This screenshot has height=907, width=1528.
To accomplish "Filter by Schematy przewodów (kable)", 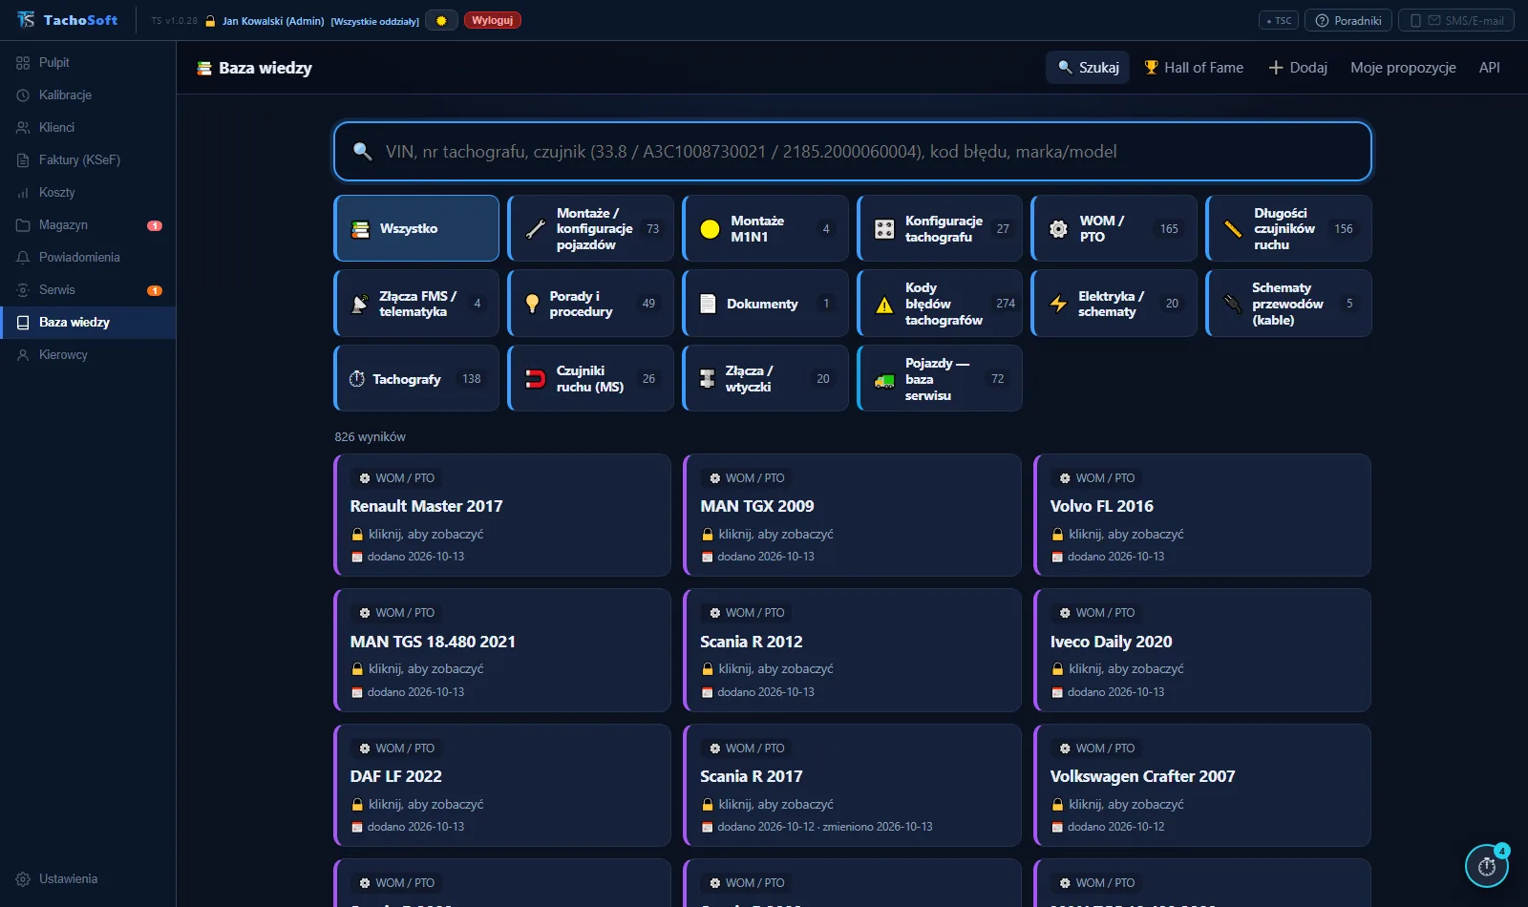I will [1289, 304].
